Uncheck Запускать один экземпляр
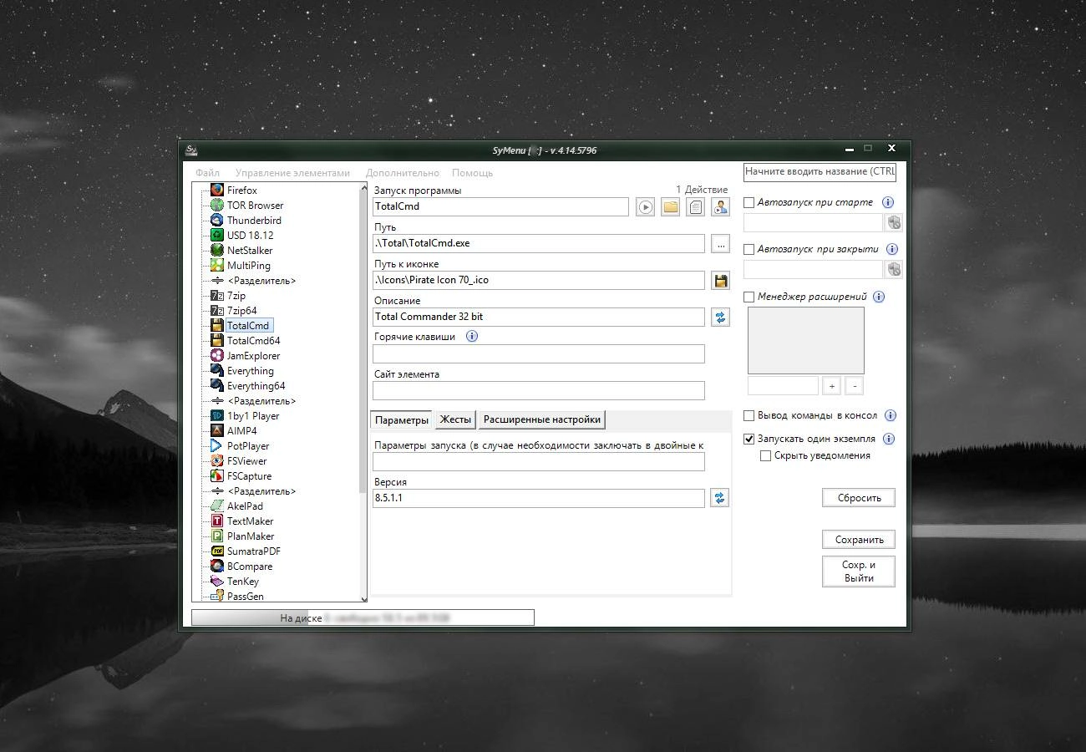 (x=749, y=439)
